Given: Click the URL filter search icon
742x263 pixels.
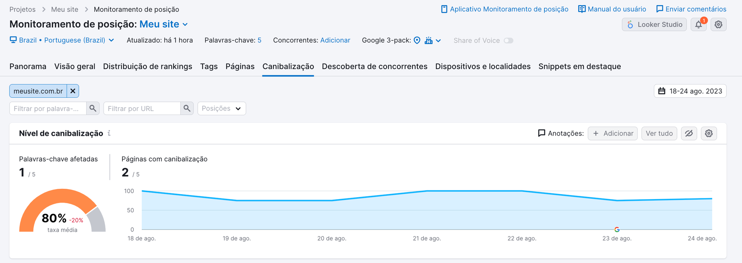Looking at the screenshot, I should coord(187,108).
